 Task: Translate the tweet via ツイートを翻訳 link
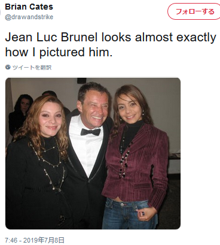pyautogui.click(x=32, y=68)
